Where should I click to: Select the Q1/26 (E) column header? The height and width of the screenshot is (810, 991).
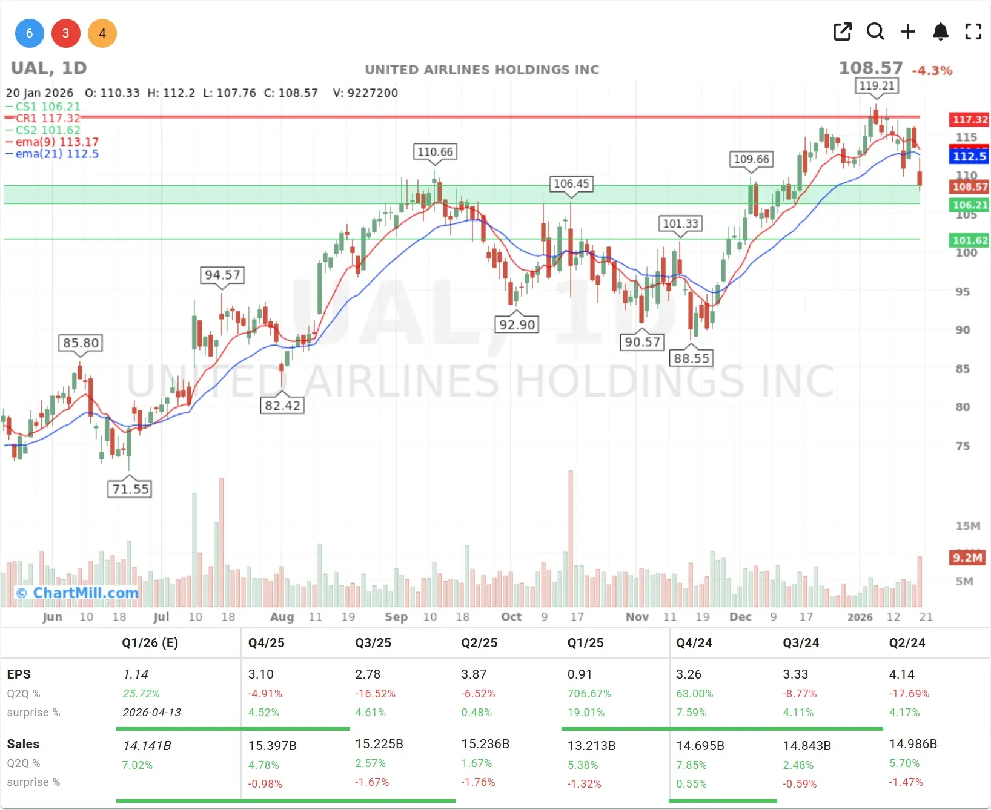tap(150, 643)
